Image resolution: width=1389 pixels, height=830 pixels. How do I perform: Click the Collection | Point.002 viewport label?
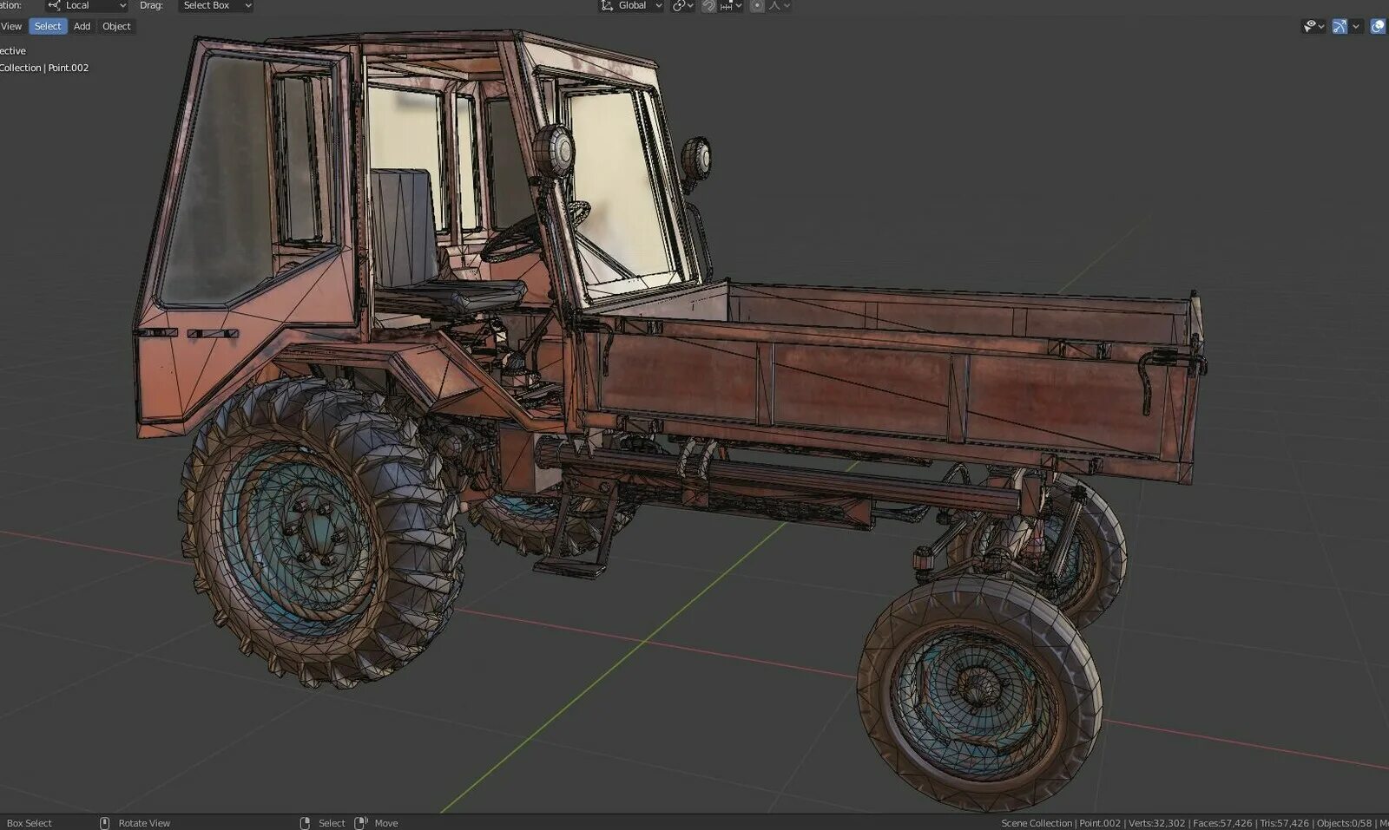click(44, 68)
